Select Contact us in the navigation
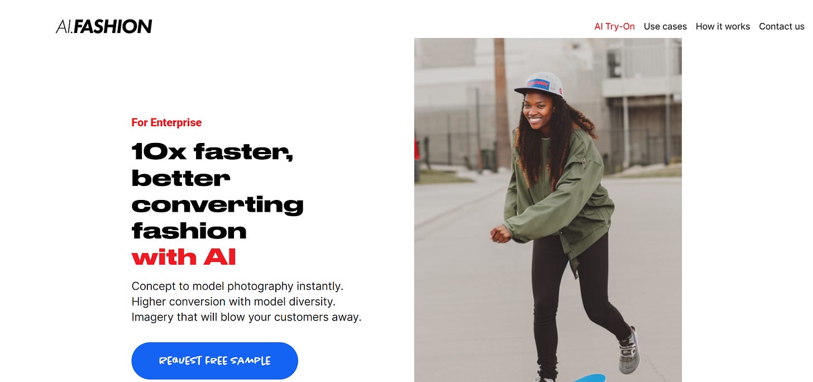 coord(782,26)
